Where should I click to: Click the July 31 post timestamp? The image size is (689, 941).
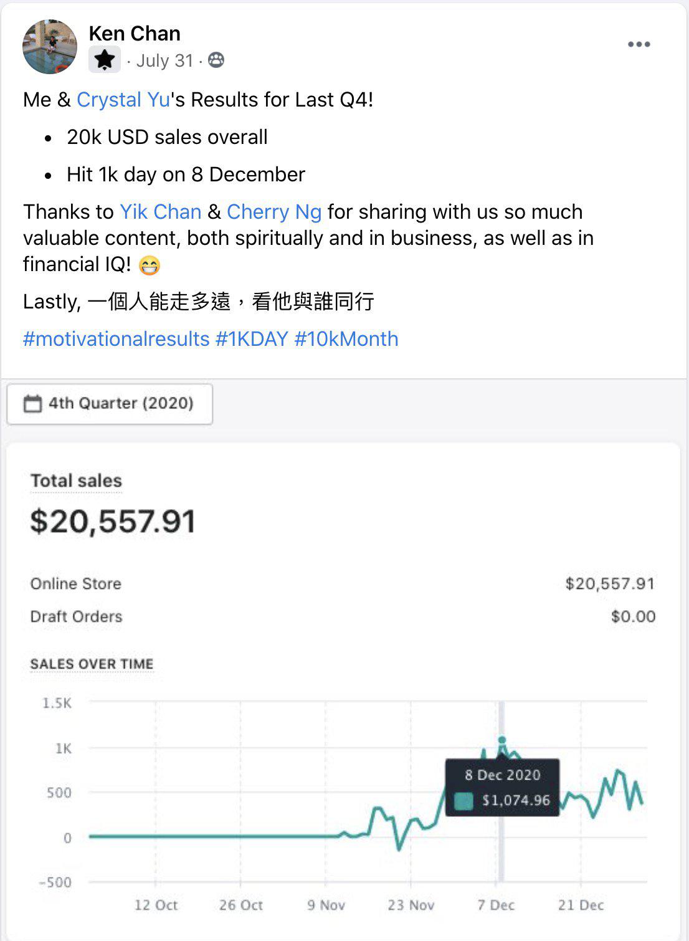[164, 60]
